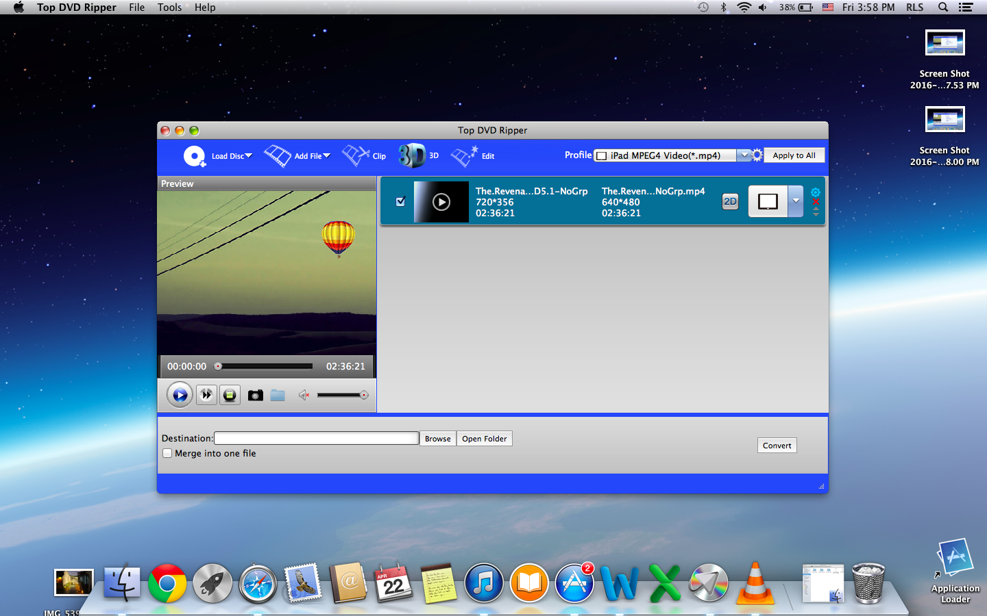Viewport: 987px width, 616px height.
Task: Select Screen Shot 2016-...7.53 PM desktop file
Action: pyautogui.click(x=945, y=60)
